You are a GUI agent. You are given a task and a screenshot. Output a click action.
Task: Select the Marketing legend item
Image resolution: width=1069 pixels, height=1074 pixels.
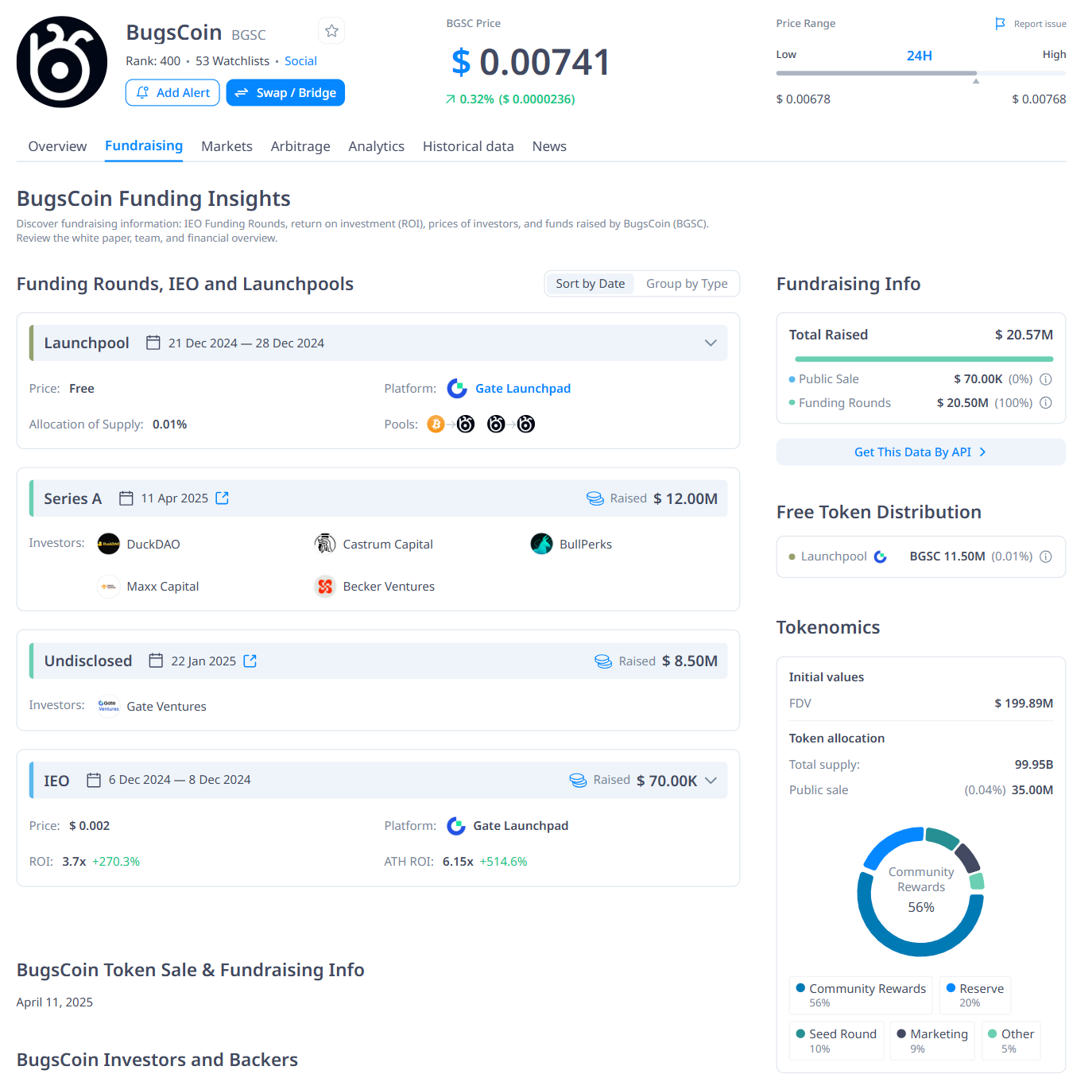point(932,1041)
